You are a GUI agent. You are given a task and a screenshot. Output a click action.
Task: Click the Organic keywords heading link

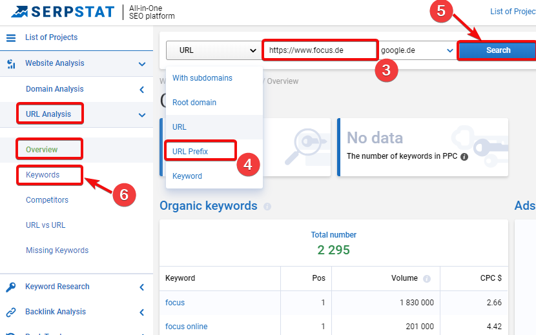point(208,206)
